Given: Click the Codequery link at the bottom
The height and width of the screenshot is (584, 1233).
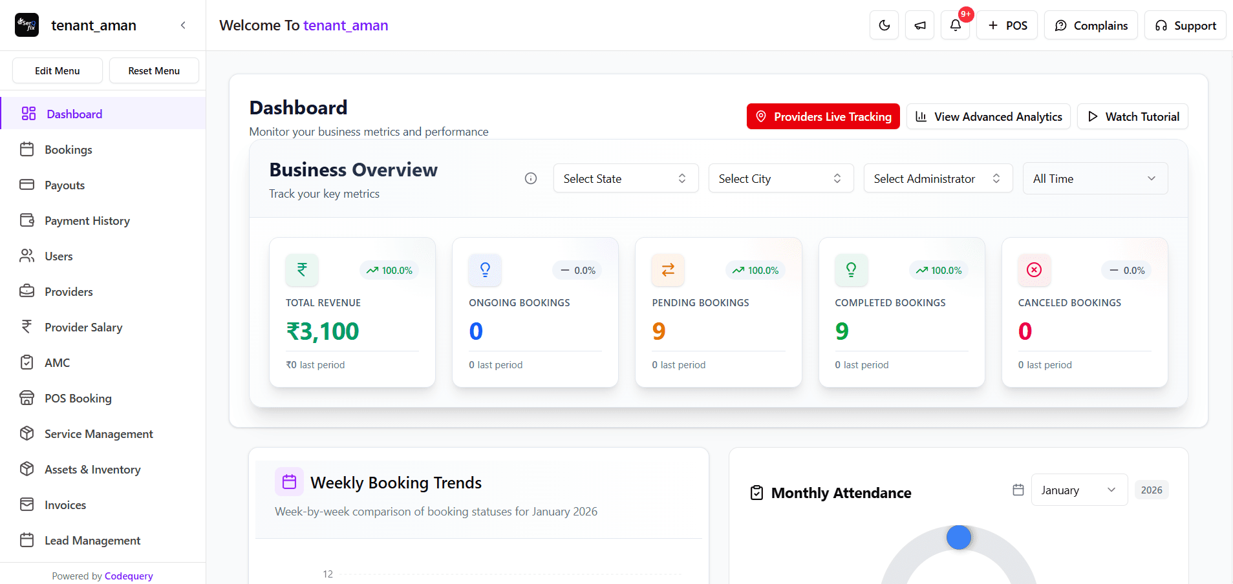Looking at the screenshot, I should 128,576.
